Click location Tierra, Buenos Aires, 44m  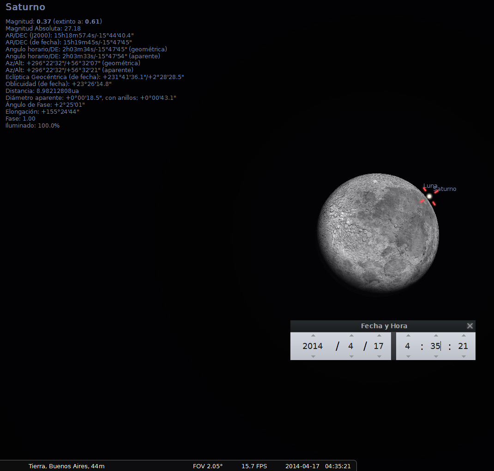pyautogui.click(x=66, y=466)
